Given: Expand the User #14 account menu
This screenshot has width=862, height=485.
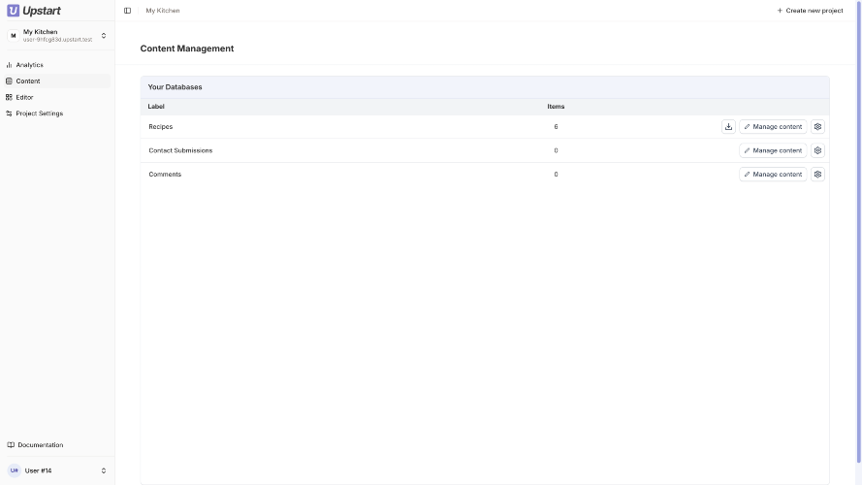Looking at the screenshot, I should click(x=104, y=470).
